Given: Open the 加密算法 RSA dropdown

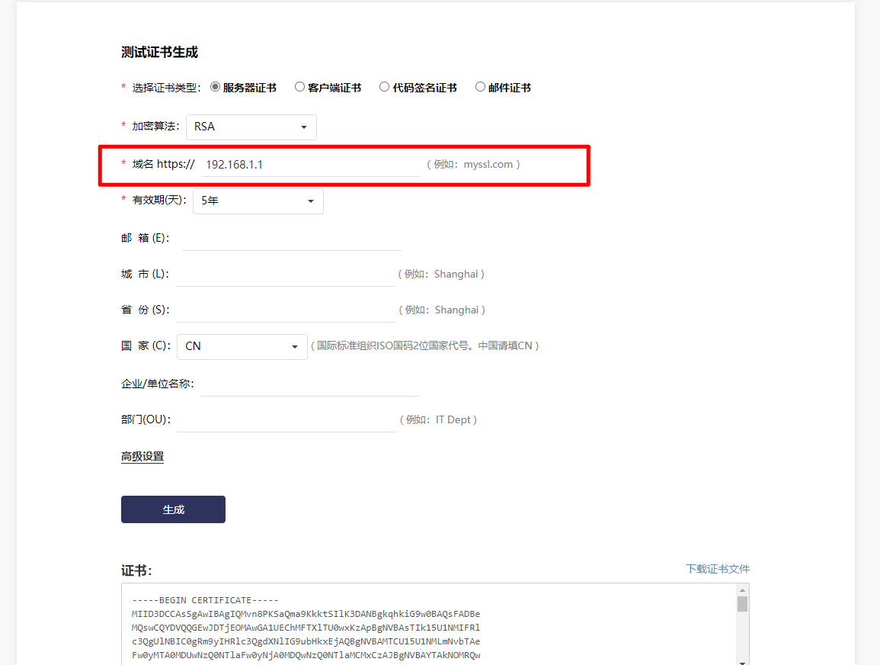Looking at the screenshot, I should (x=251, y=127).
